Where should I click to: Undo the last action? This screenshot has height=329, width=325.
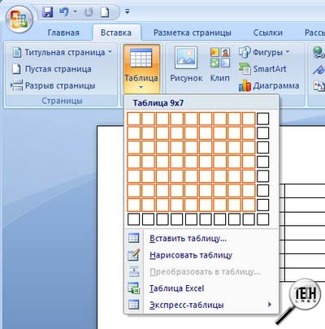point(63,11)
